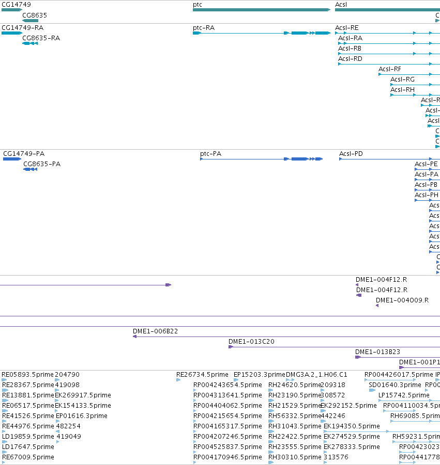The height and width of the screenshot is (465, 440).
Task: Click the RH69085.5prime EST label
Action: 415,416
